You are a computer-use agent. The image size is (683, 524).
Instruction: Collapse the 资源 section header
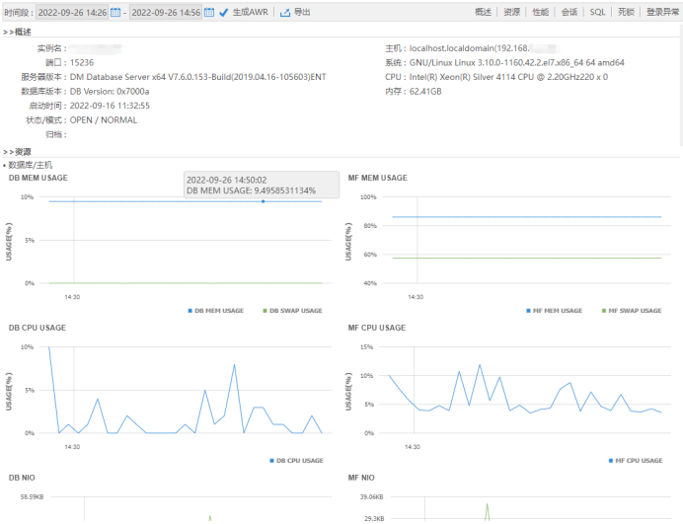coord(18,152)
